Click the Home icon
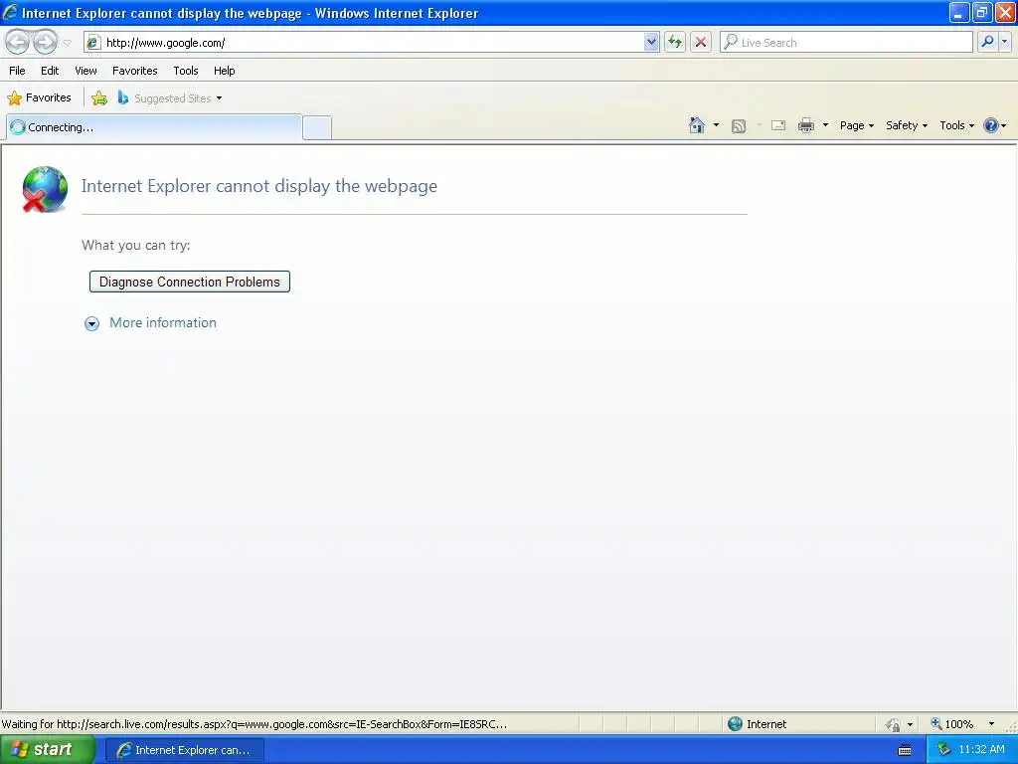The image size is (1018, 764). [x=697, y=125]
